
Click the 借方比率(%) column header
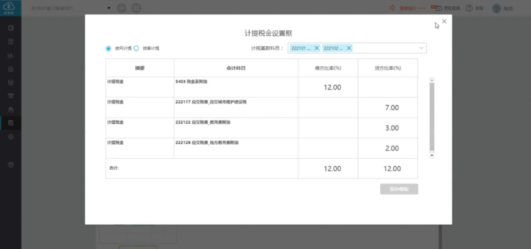328,68
